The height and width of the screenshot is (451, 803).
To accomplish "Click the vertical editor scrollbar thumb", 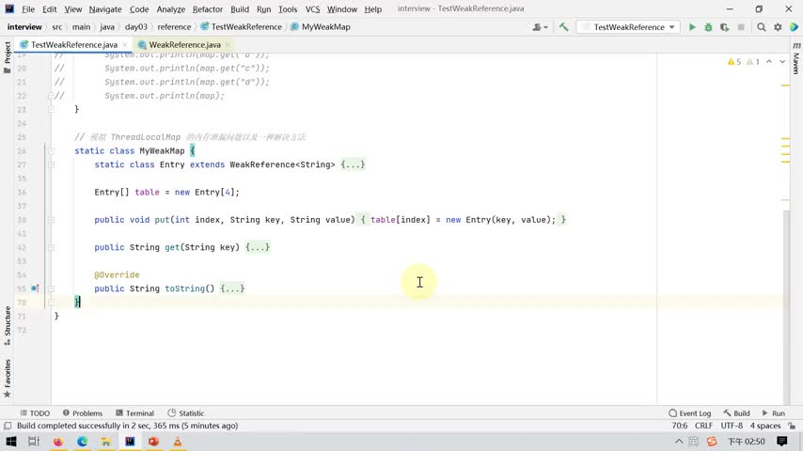I will pyautogui.click(x=786, y=307).
